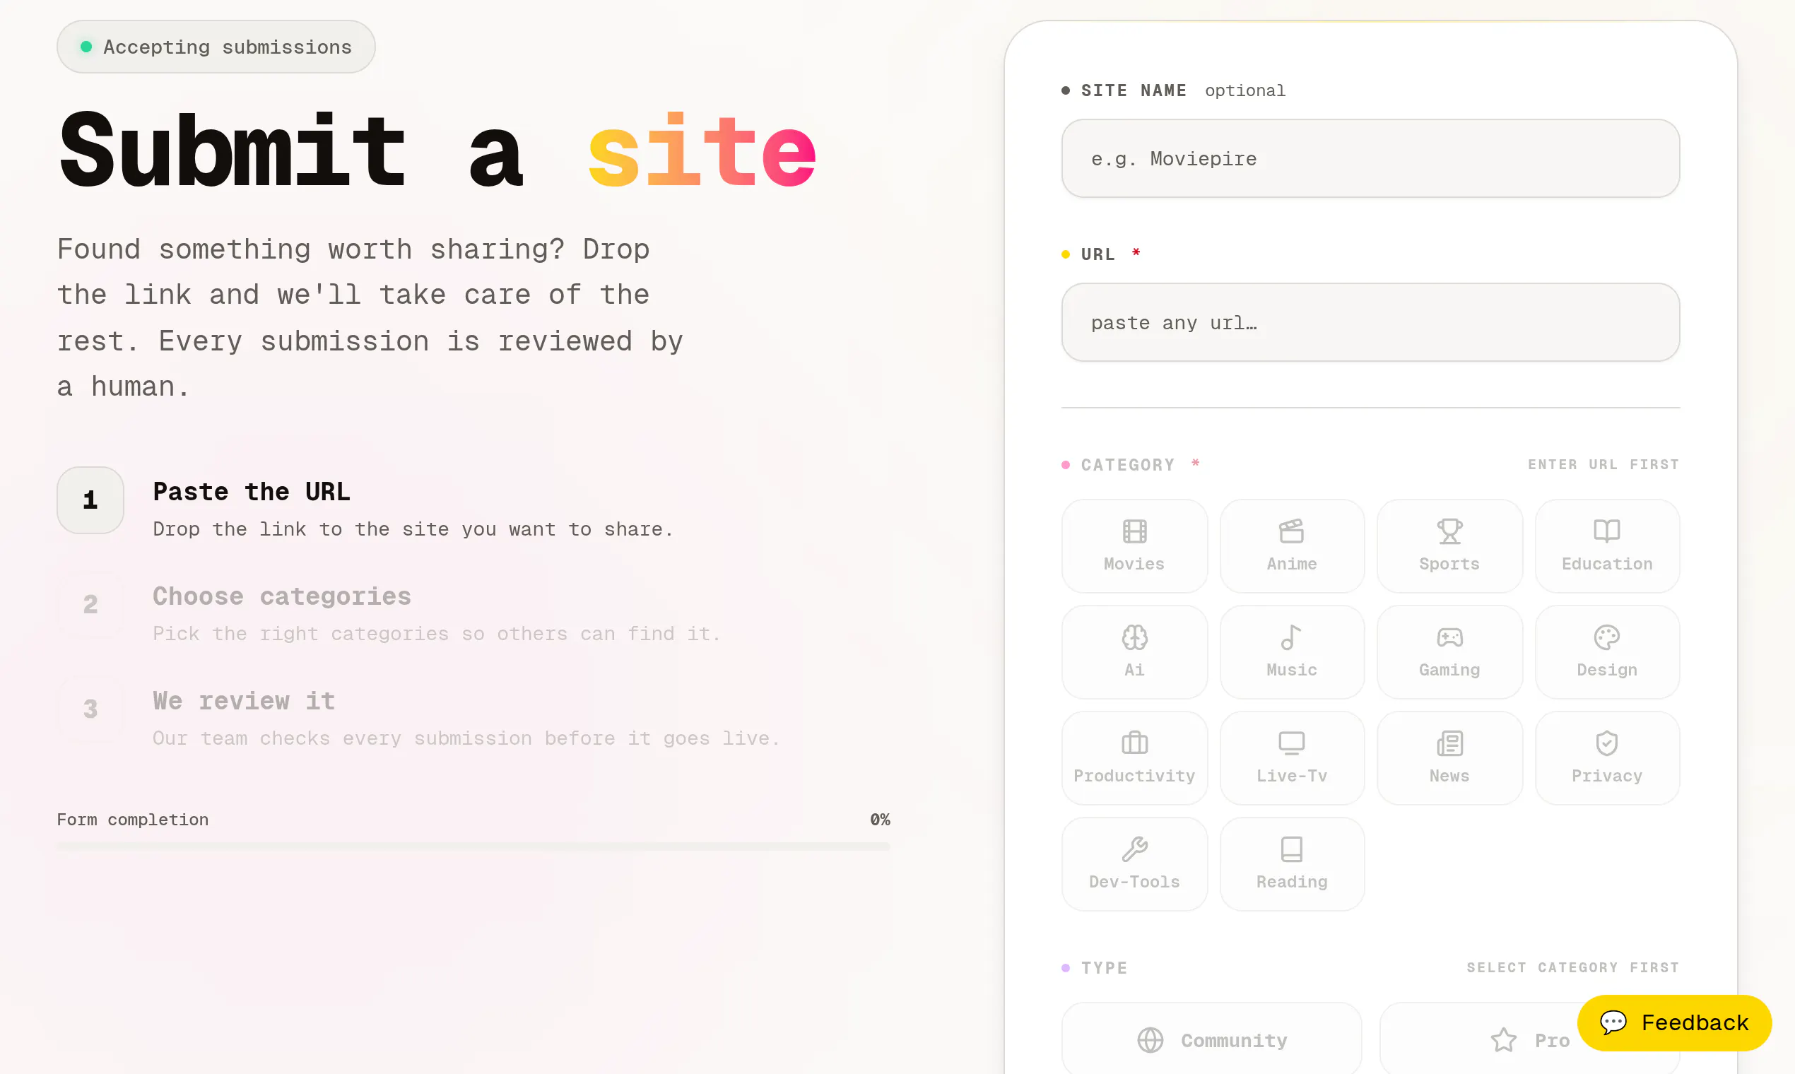Click the Feedback button label
Image resolution: width=1795 pixels, height=1074 pixels.
1695,1022
